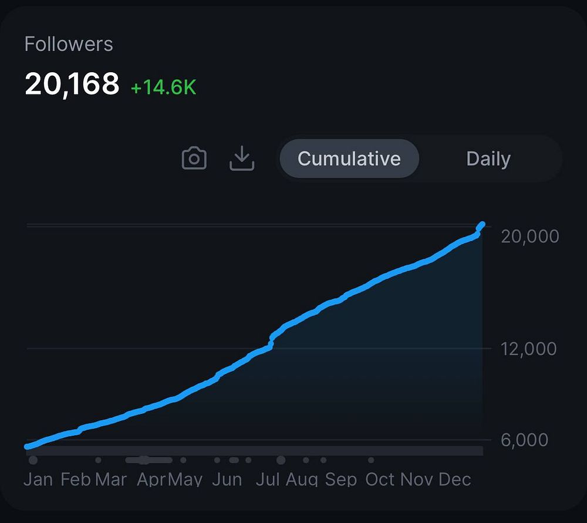Click the Jul month label
The height and width of the screenshot is (523, 587).
click(267, 479)
